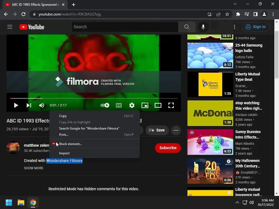Toggle closed captions CC button
Screen dimensions: 279x209
[119, 105]
